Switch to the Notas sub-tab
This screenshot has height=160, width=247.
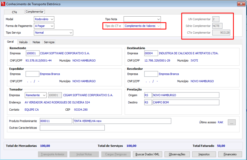(36, 42)
